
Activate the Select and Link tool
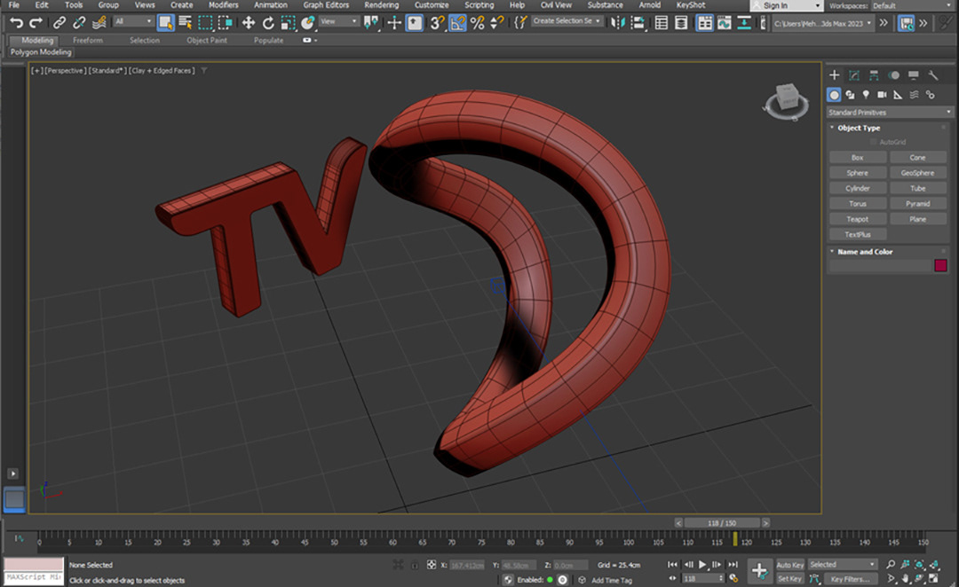tap(59, 23)
